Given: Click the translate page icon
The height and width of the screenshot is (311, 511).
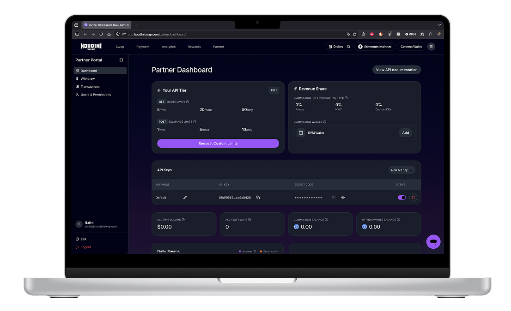Looking at the screenshot, I should tap(348, 34).
